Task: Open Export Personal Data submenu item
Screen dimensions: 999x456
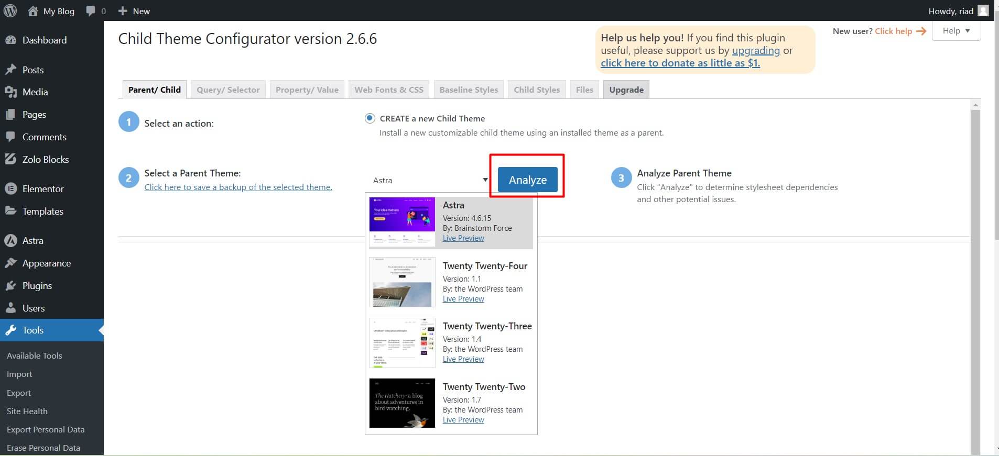Action: point(46,429)
